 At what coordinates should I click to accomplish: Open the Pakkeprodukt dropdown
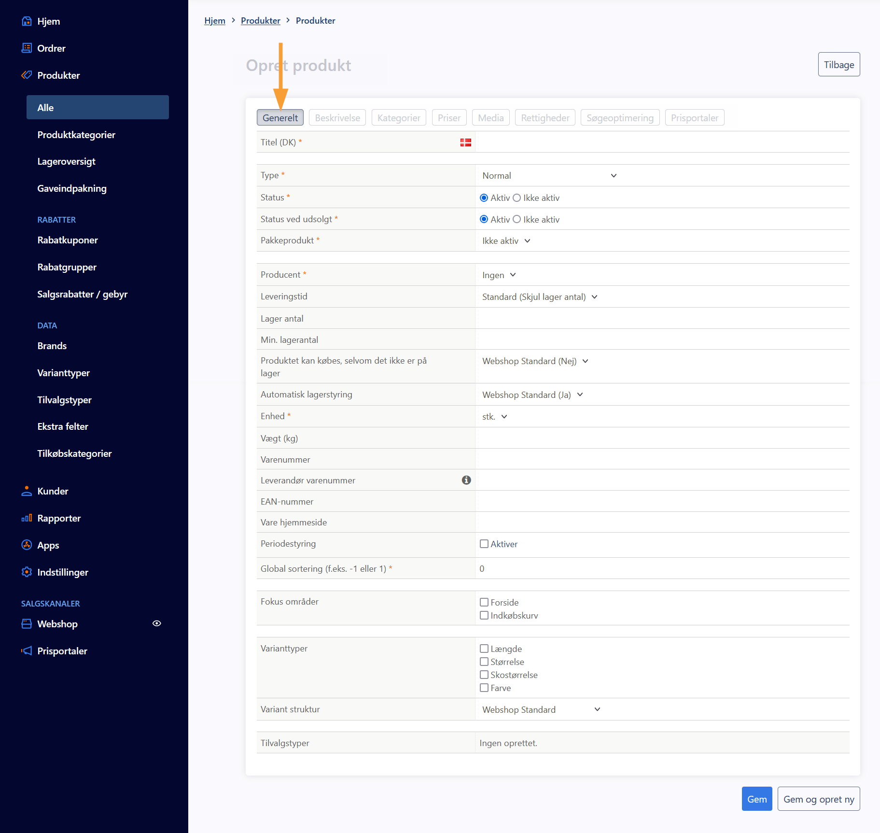coord(506,241)
